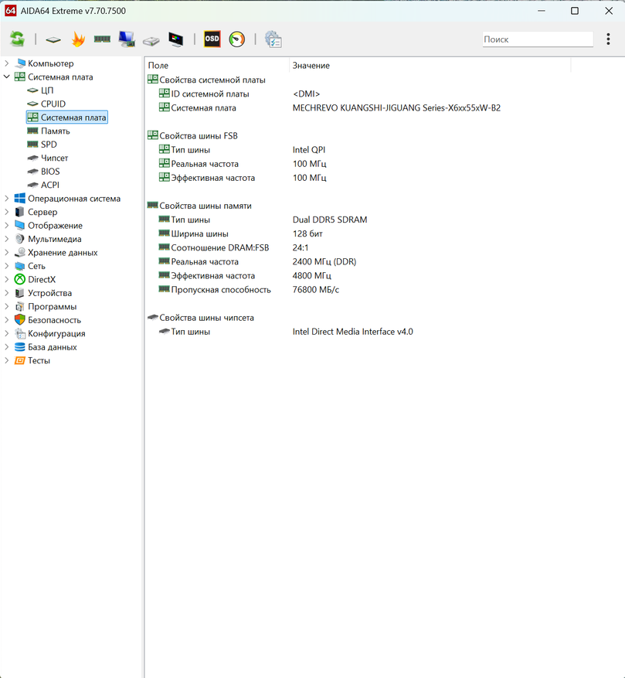Toggle the OSD panel icon
The width and height of the screenshot is (625, 678).
click(212, 39)
